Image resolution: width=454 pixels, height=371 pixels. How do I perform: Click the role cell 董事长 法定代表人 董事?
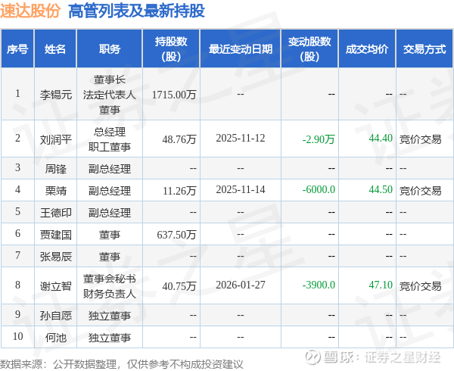tap(110, 95)
